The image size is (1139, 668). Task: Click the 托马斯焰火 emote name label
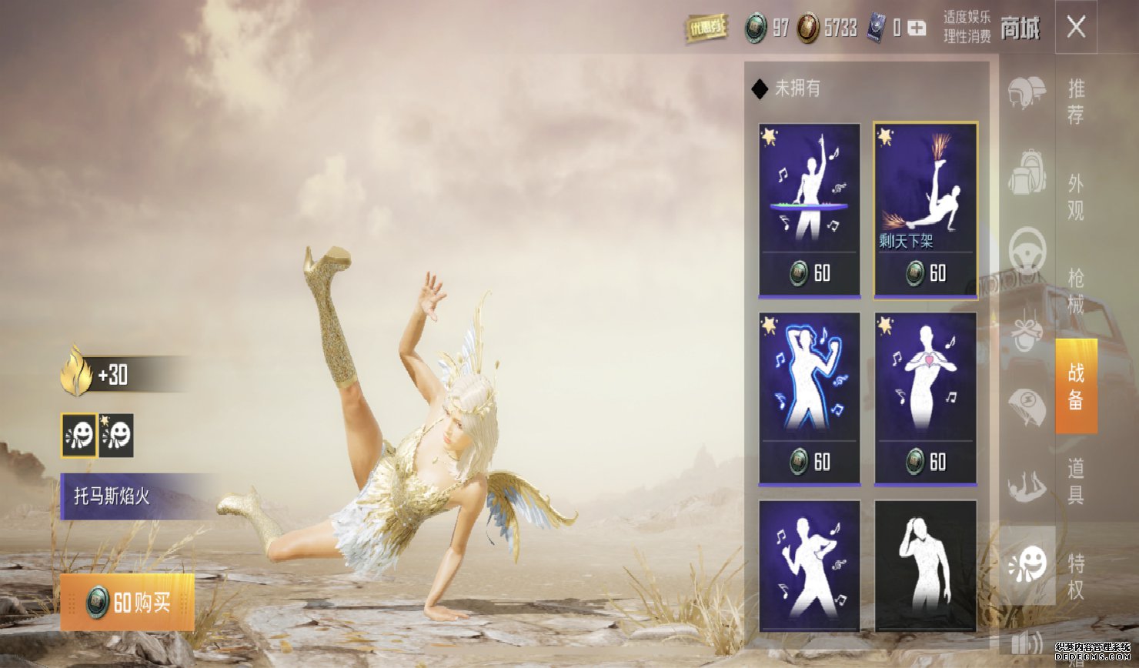tap(112, 496)
